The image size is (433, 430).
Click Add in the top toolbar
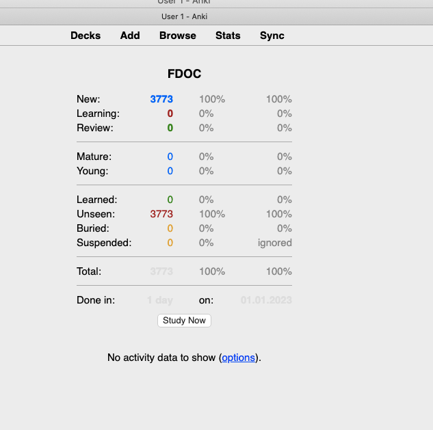point(130,36)
